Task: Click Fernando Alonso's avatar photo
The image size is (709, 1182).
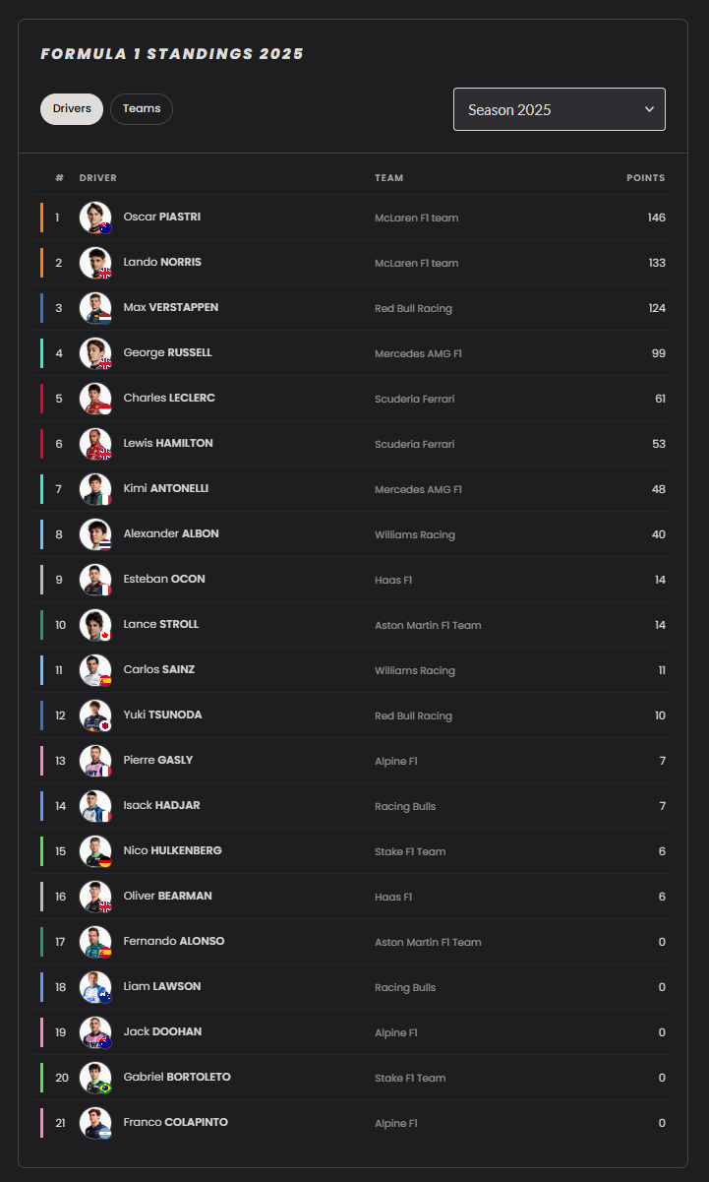Action: [95, 942]
